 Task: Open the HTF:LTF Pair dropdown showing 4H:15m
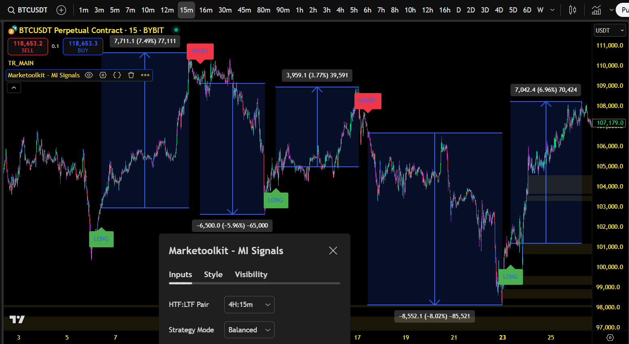pos(249,305)
